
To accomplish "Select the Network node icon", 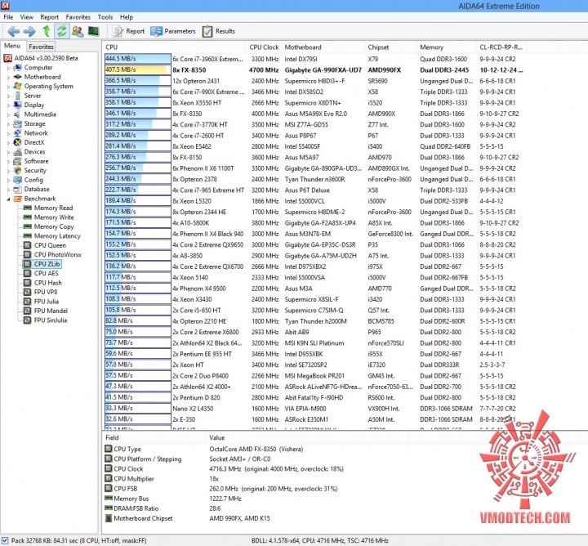I will point(18,133).
